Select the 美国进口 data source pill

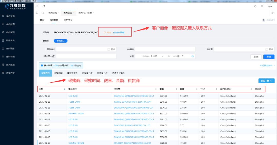pos(61,41)
